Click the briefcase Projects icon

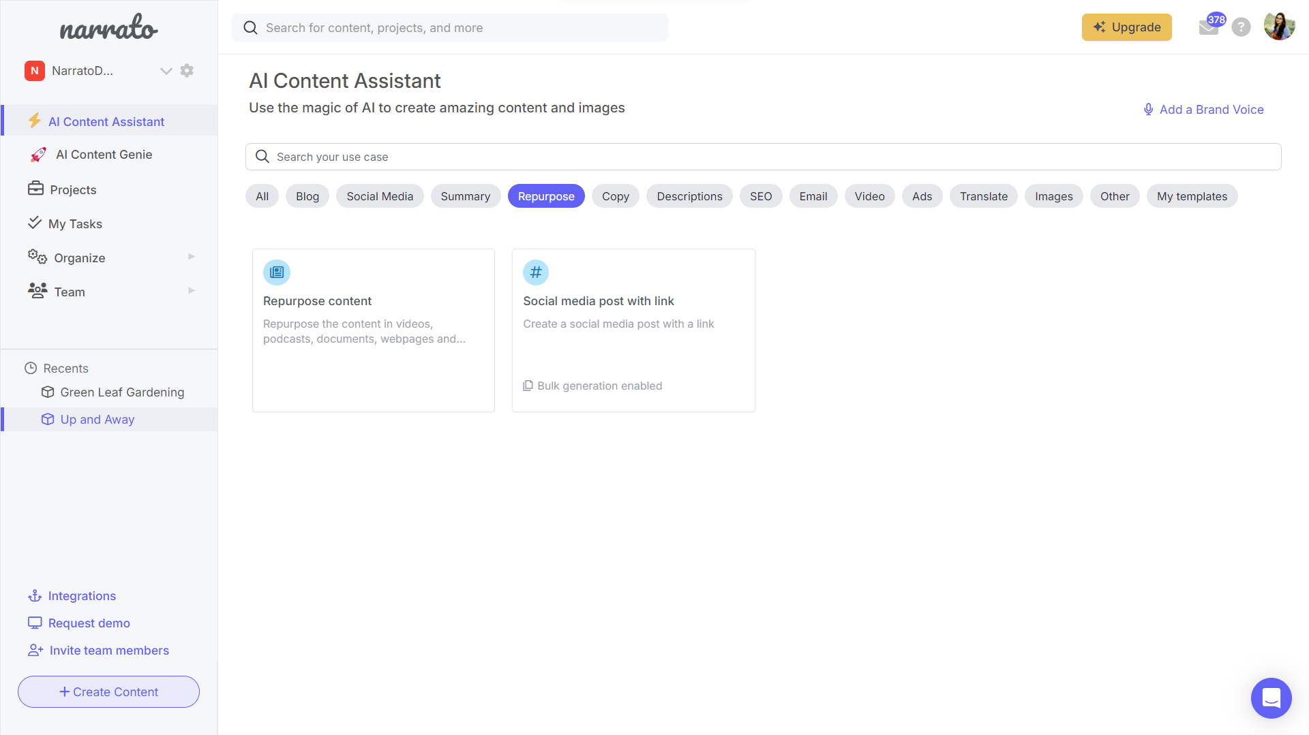tap(35, 188)
